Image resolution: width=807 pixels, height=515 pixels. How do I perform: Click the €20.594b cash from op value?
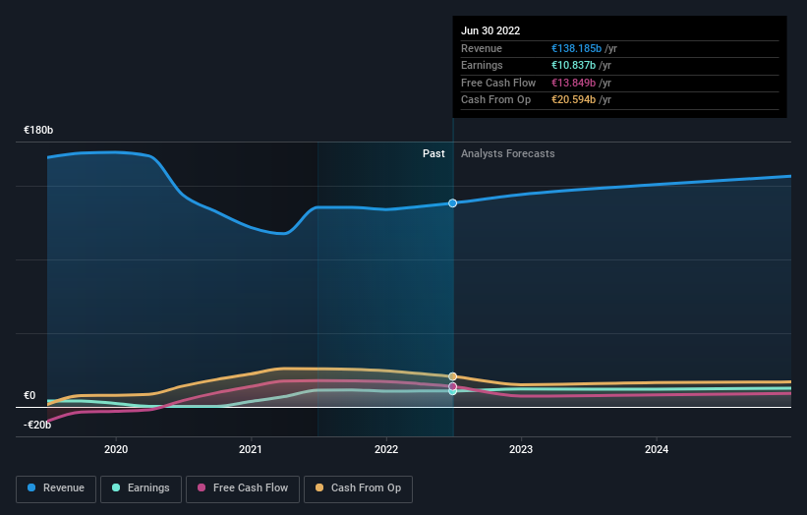573,100
